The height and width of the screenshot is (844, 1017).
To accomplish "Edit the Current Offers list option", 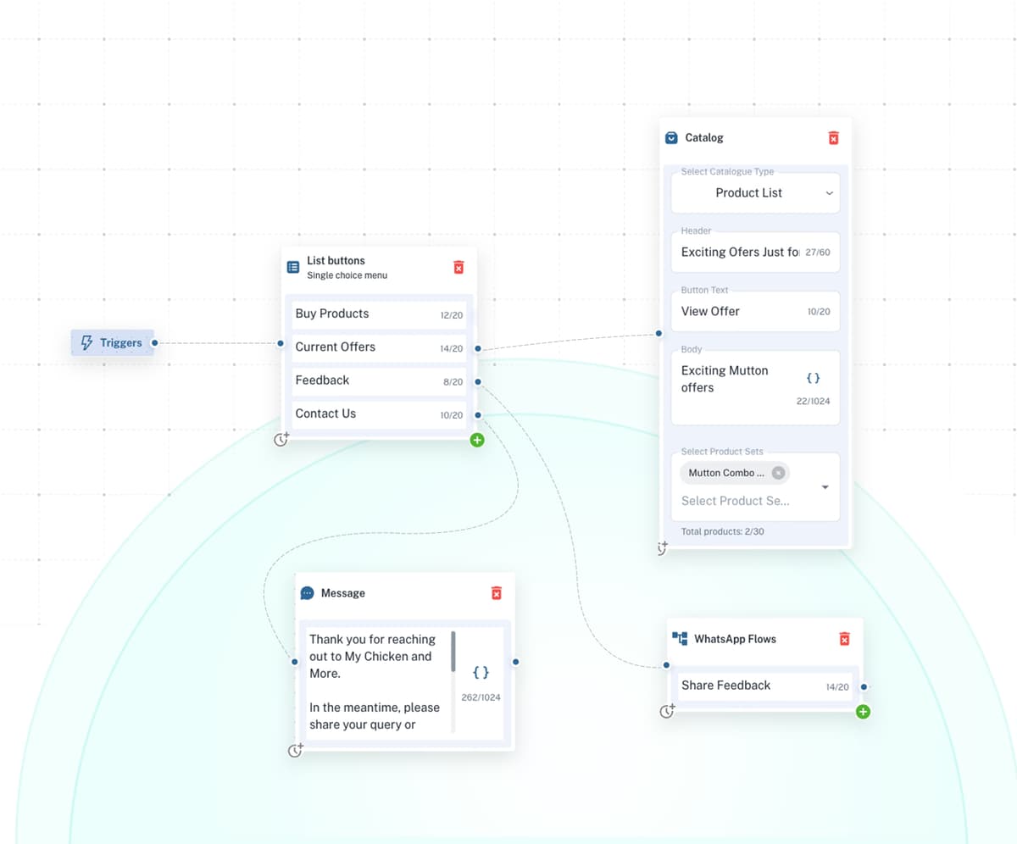I will (379, 347).
